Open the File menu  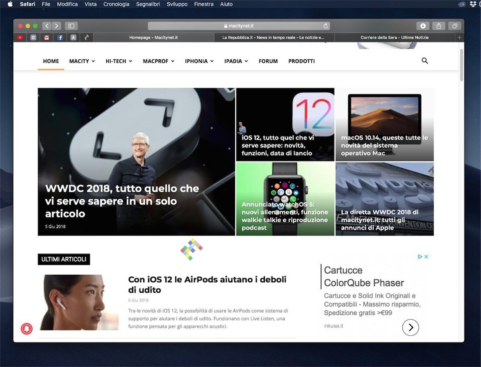[x=46, y=4]
